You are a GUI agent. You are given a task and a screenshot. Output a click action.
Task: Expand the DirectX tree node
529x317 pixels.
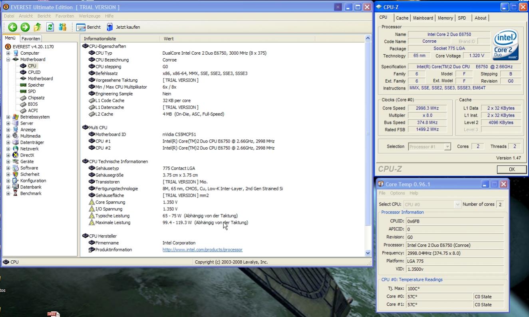pyautogui.click(x=8, y=155)
